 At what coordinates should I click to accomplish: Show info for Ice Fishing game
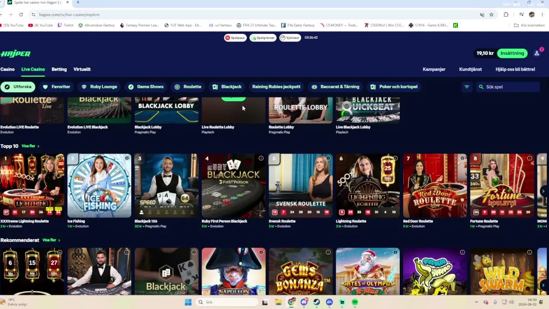click(x=127, y=158)
